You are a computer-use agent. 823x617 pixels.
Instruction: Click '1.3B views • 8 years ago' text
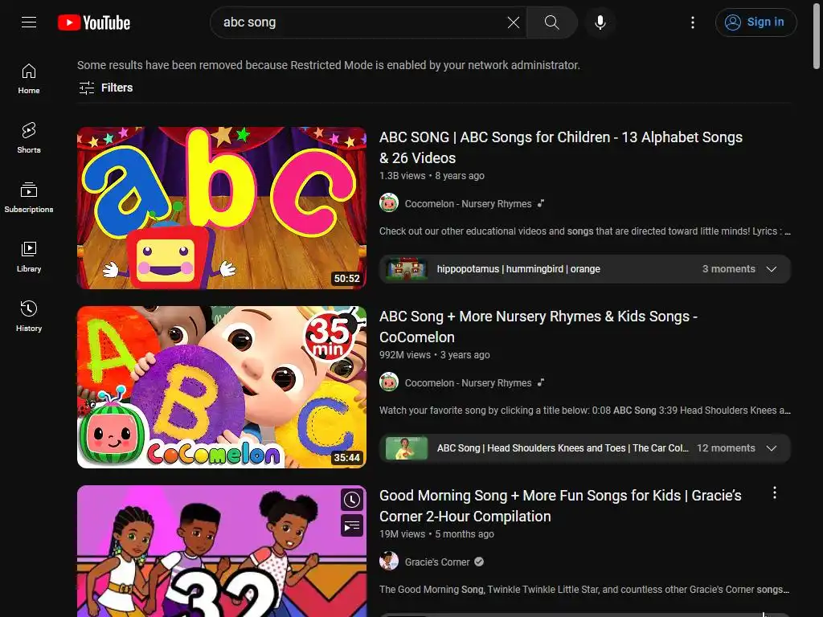coord(432,176)
